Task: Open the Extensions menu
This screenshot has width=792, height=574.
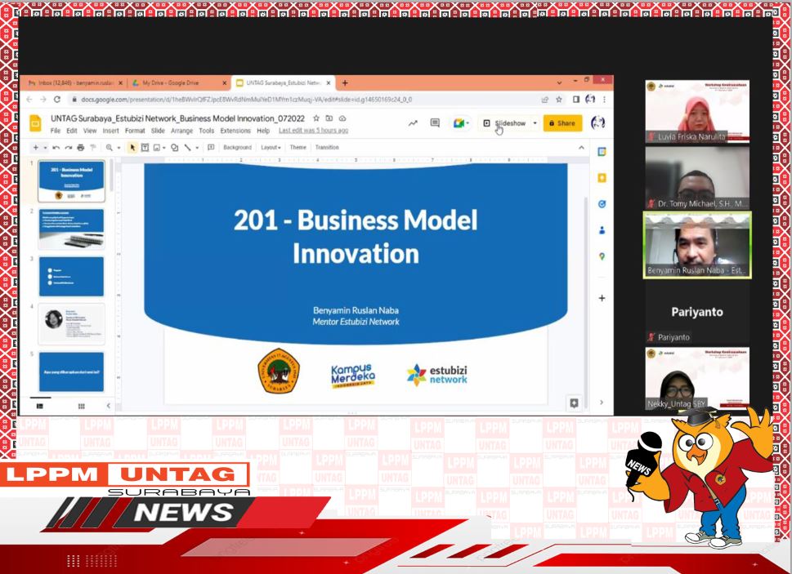Action: [235, 131]
